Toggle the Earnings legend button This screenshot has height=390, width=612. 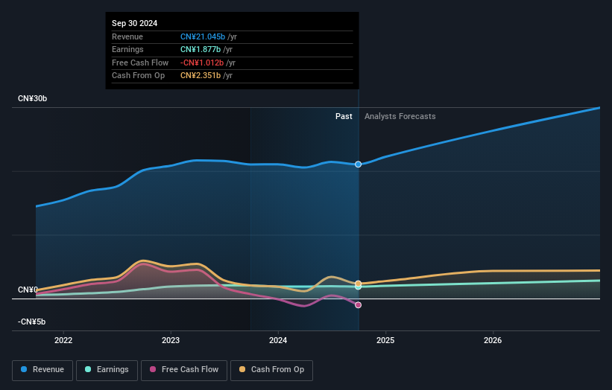click(107, 370)
